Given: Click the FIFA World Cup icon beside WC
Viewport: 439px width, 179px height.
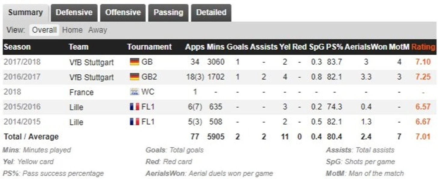Looking at the screenshot, I should (x=134, y=92).
